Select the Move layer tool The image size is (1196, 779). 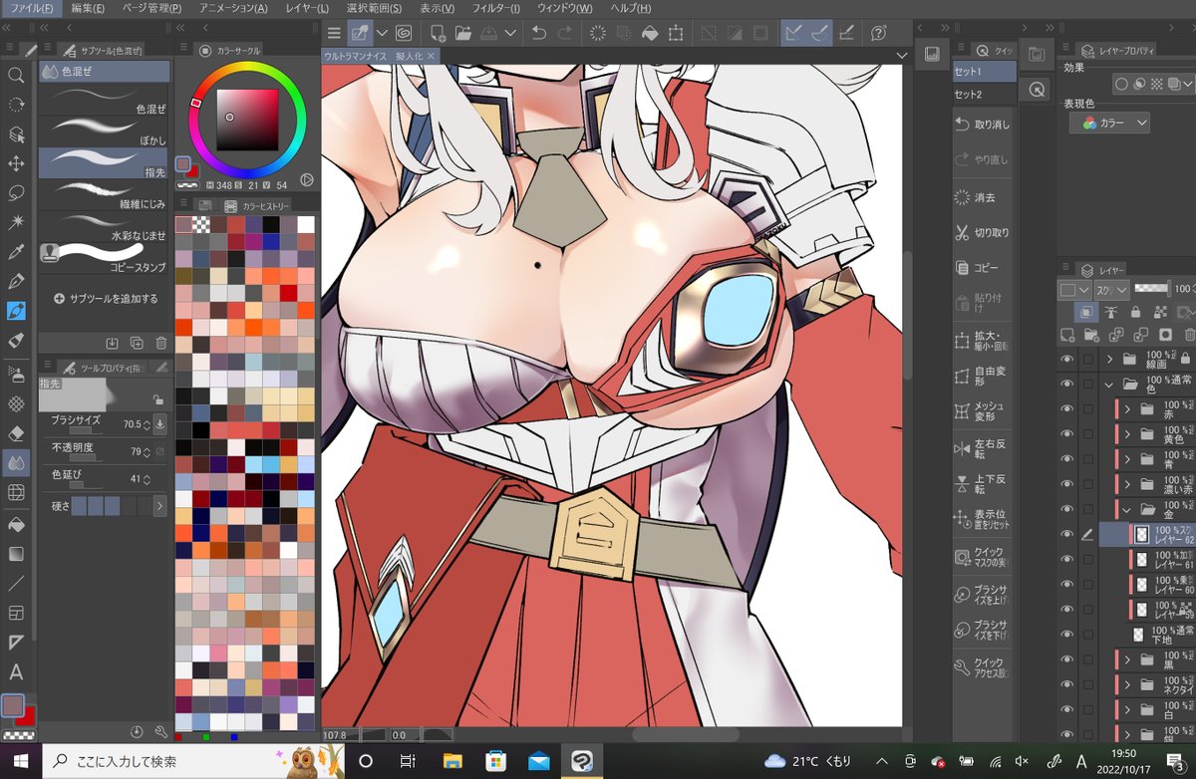pyautogui.click(x=16, y=163)
